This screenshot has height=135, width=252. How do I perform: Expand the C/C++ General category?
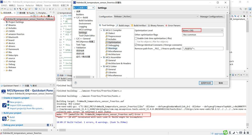(x=75, y=39)
